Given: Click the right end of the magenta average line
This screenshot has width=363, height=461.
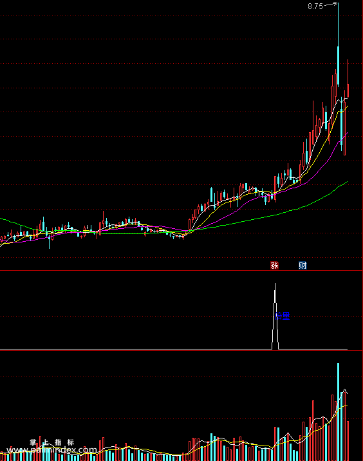Looking at the screenshot, I should click(347, 133).
